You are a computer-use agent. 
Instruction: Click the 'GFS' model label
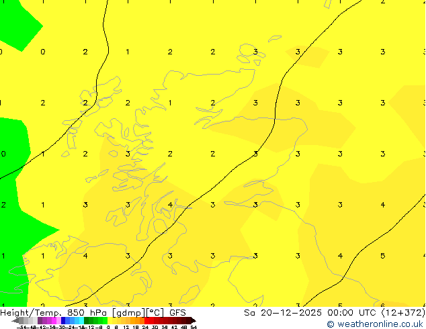click(x=177, y=313)
